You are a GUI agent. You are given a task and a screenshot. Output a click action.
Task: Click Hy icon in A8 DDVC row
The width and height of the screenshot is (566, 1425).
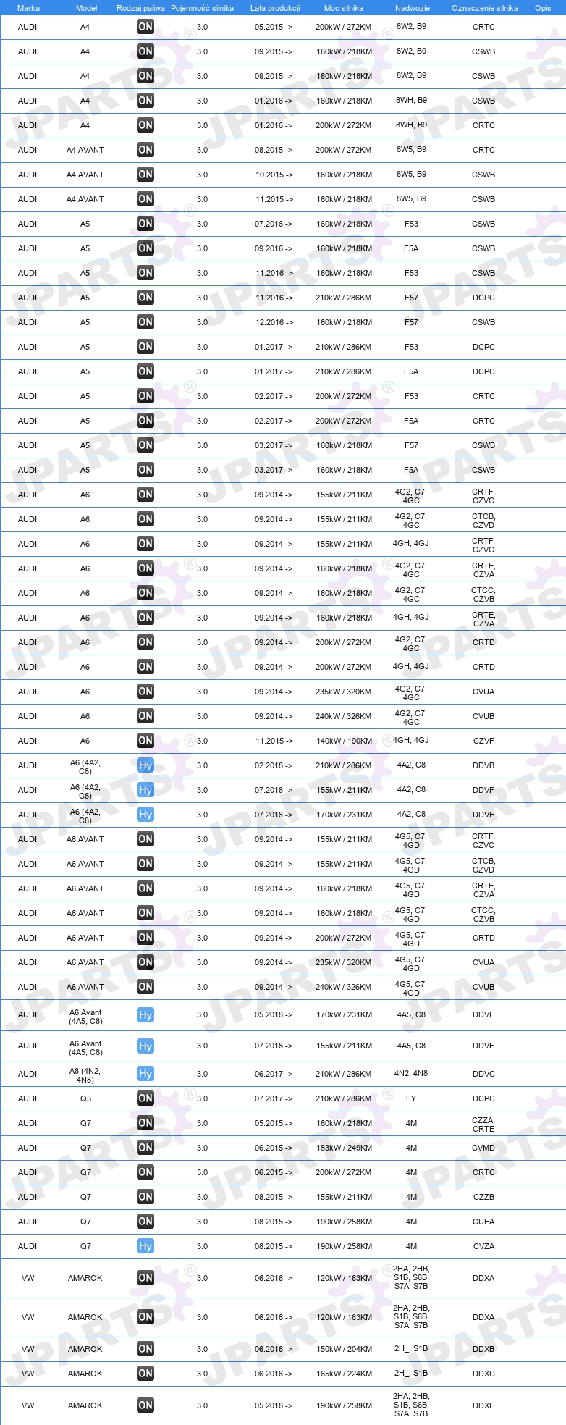[145, 1074]
